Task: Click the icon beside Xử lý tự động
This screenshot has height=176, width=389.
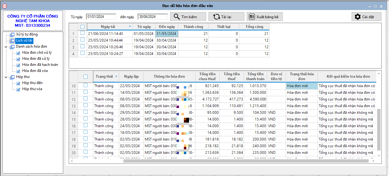Action: point(12,35)
